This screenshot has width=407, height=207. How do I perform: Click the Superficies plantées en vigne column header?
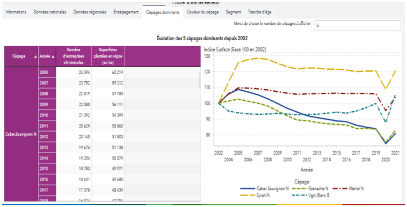(109, 56)
